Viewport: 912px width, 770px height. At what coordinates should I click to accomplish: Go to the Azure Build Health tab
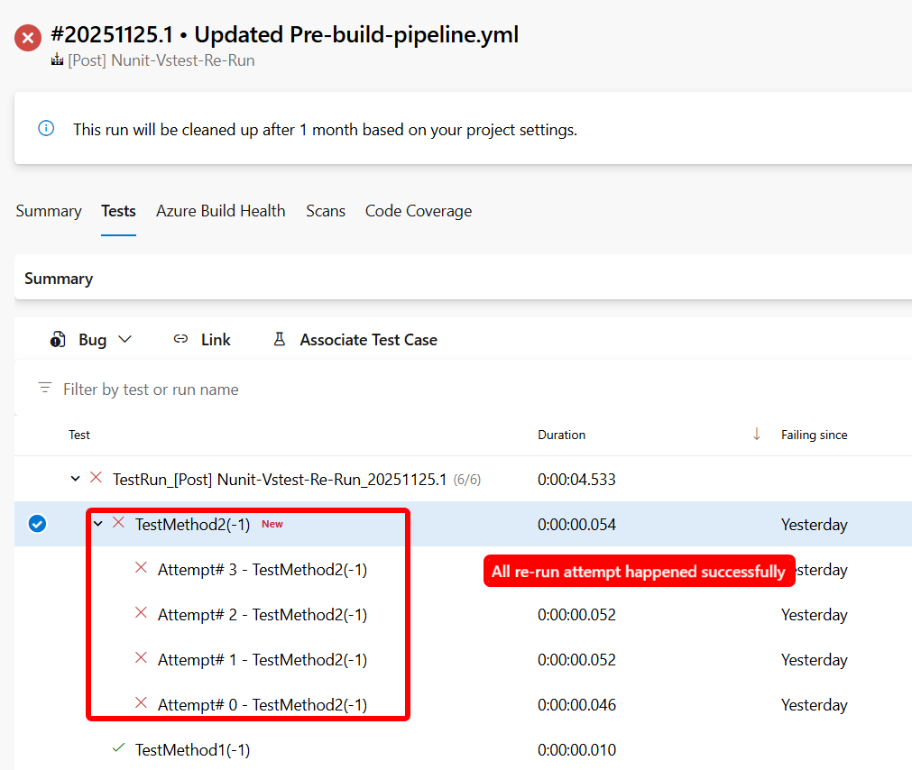[220, 211]
